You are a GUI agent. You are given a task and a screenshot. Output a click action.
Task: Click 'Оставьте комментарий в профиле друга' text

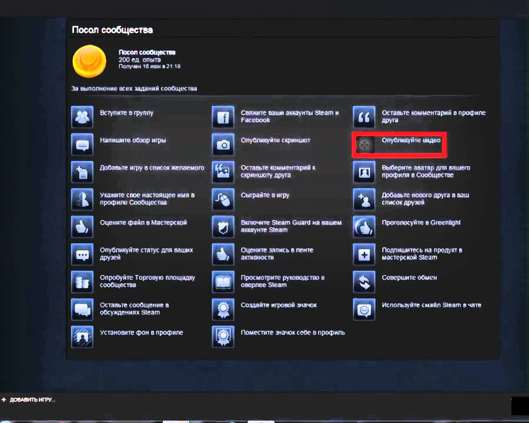point(434,116)
